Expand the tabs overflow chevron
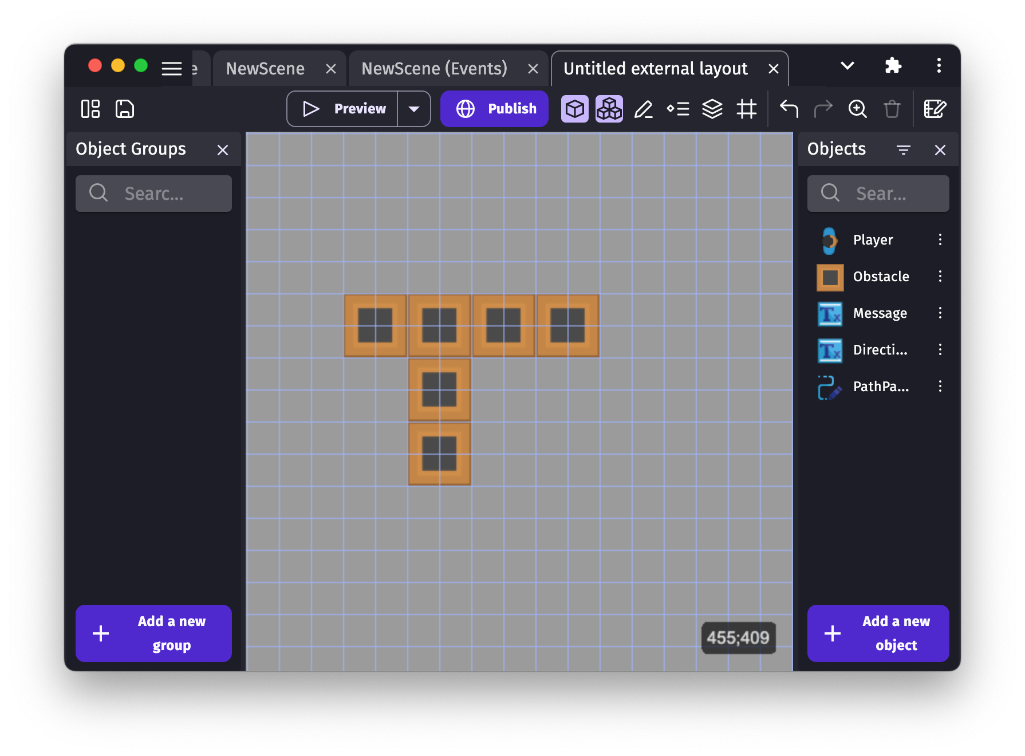Viewport: 1025px width, 756px height. pyautogui.click(x=847, y=66)
